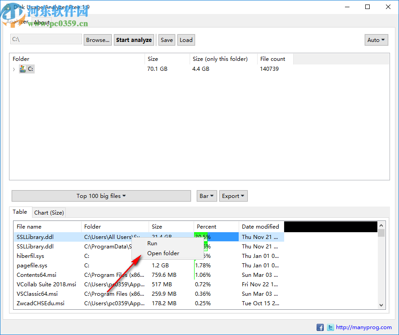Open the About menu

pyautogui.click(x=41, y=22)
